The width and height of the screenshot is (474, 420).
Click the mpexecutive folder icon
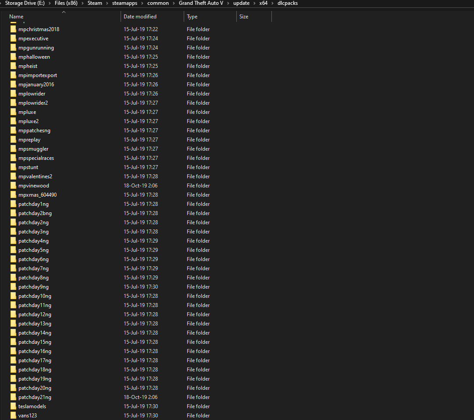coord(13,39)
